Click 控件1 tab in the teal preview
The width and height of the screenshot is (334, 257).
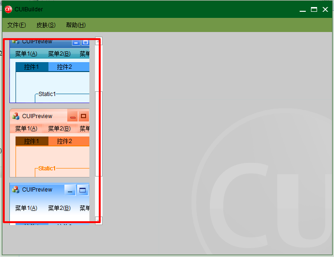coord(32,67)
